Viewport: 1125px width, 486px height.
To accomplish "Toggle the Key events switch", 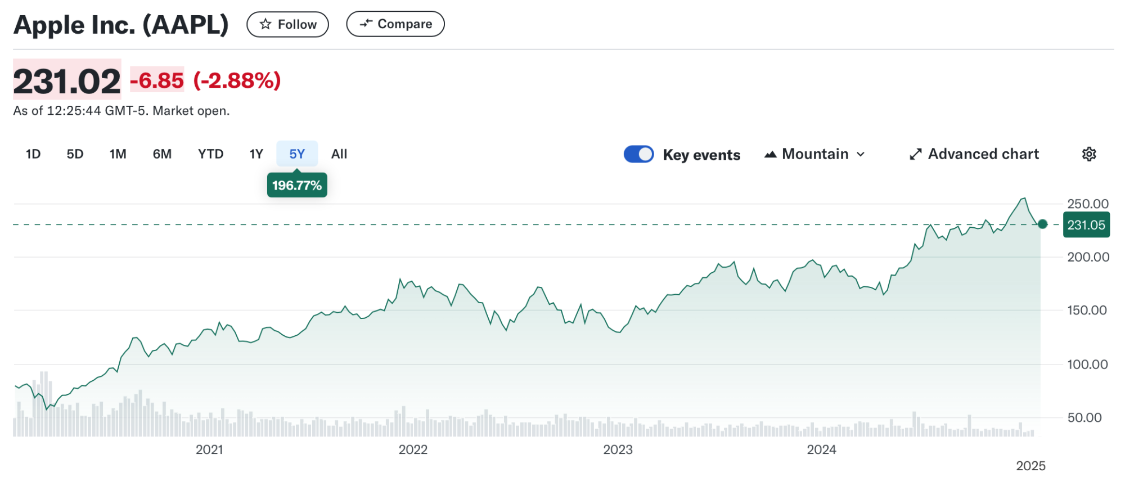I will pyautogui.click(x=638, y=154).
